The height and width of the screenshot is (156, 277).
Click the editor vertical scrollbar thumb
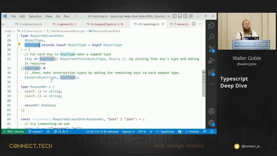click(x=204, y=84)
